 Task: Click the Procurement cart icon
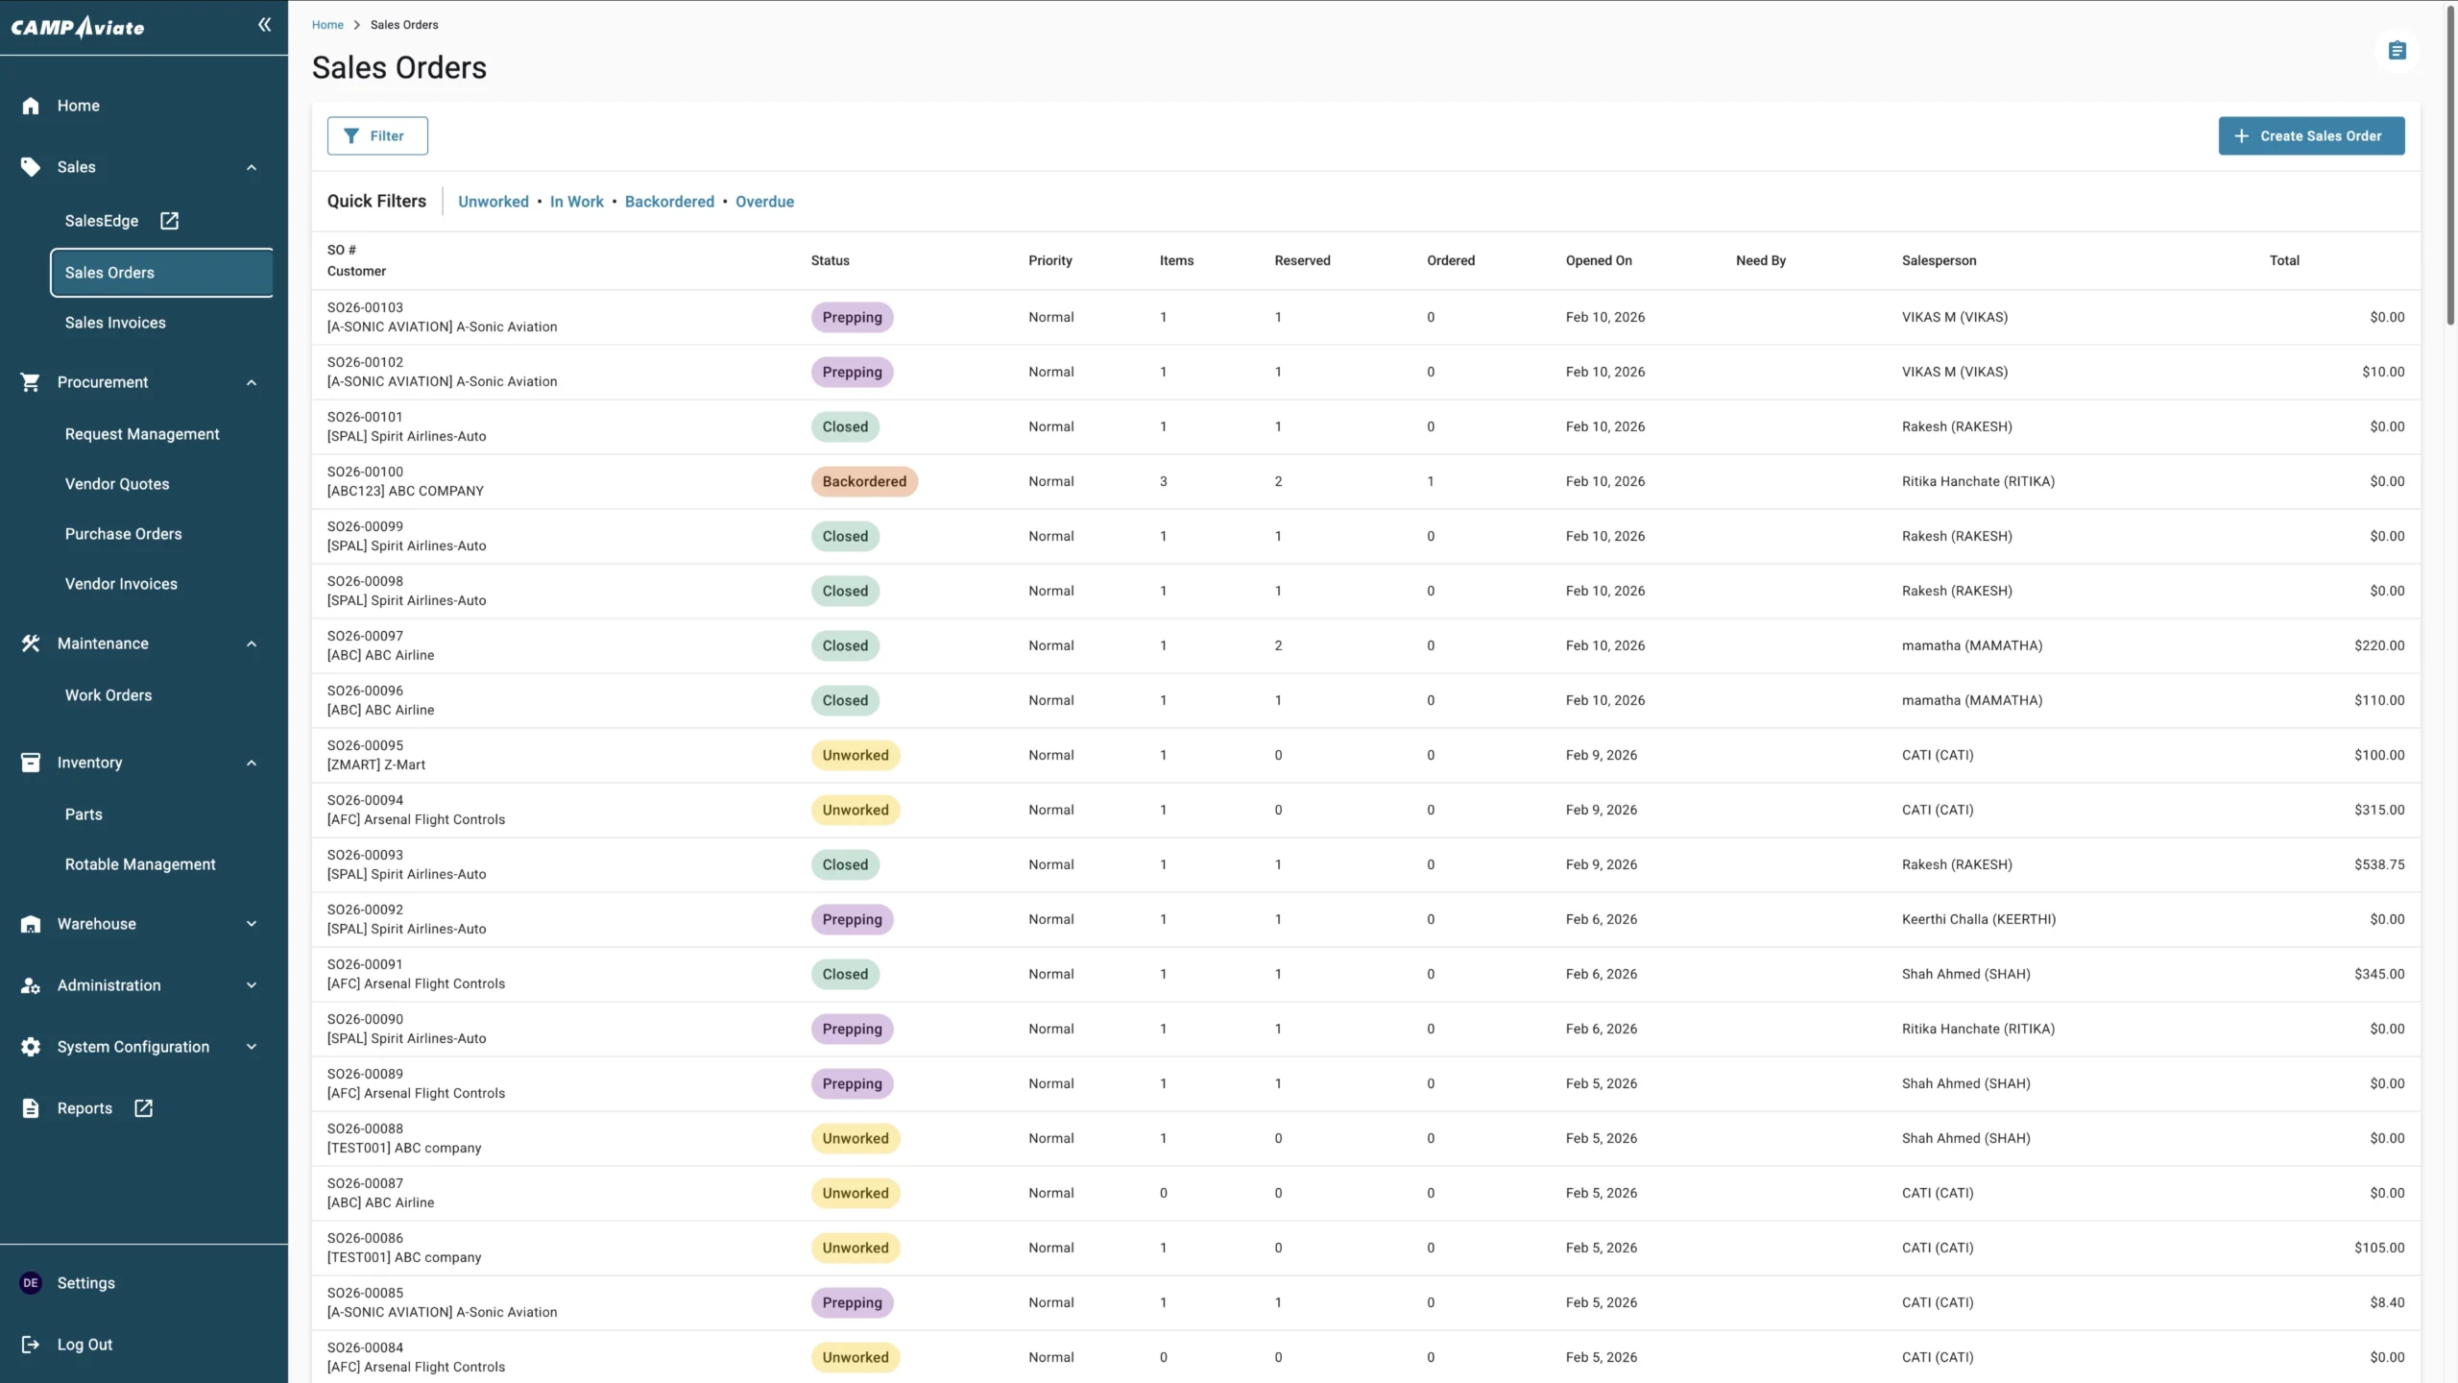(x=31, y=382)
